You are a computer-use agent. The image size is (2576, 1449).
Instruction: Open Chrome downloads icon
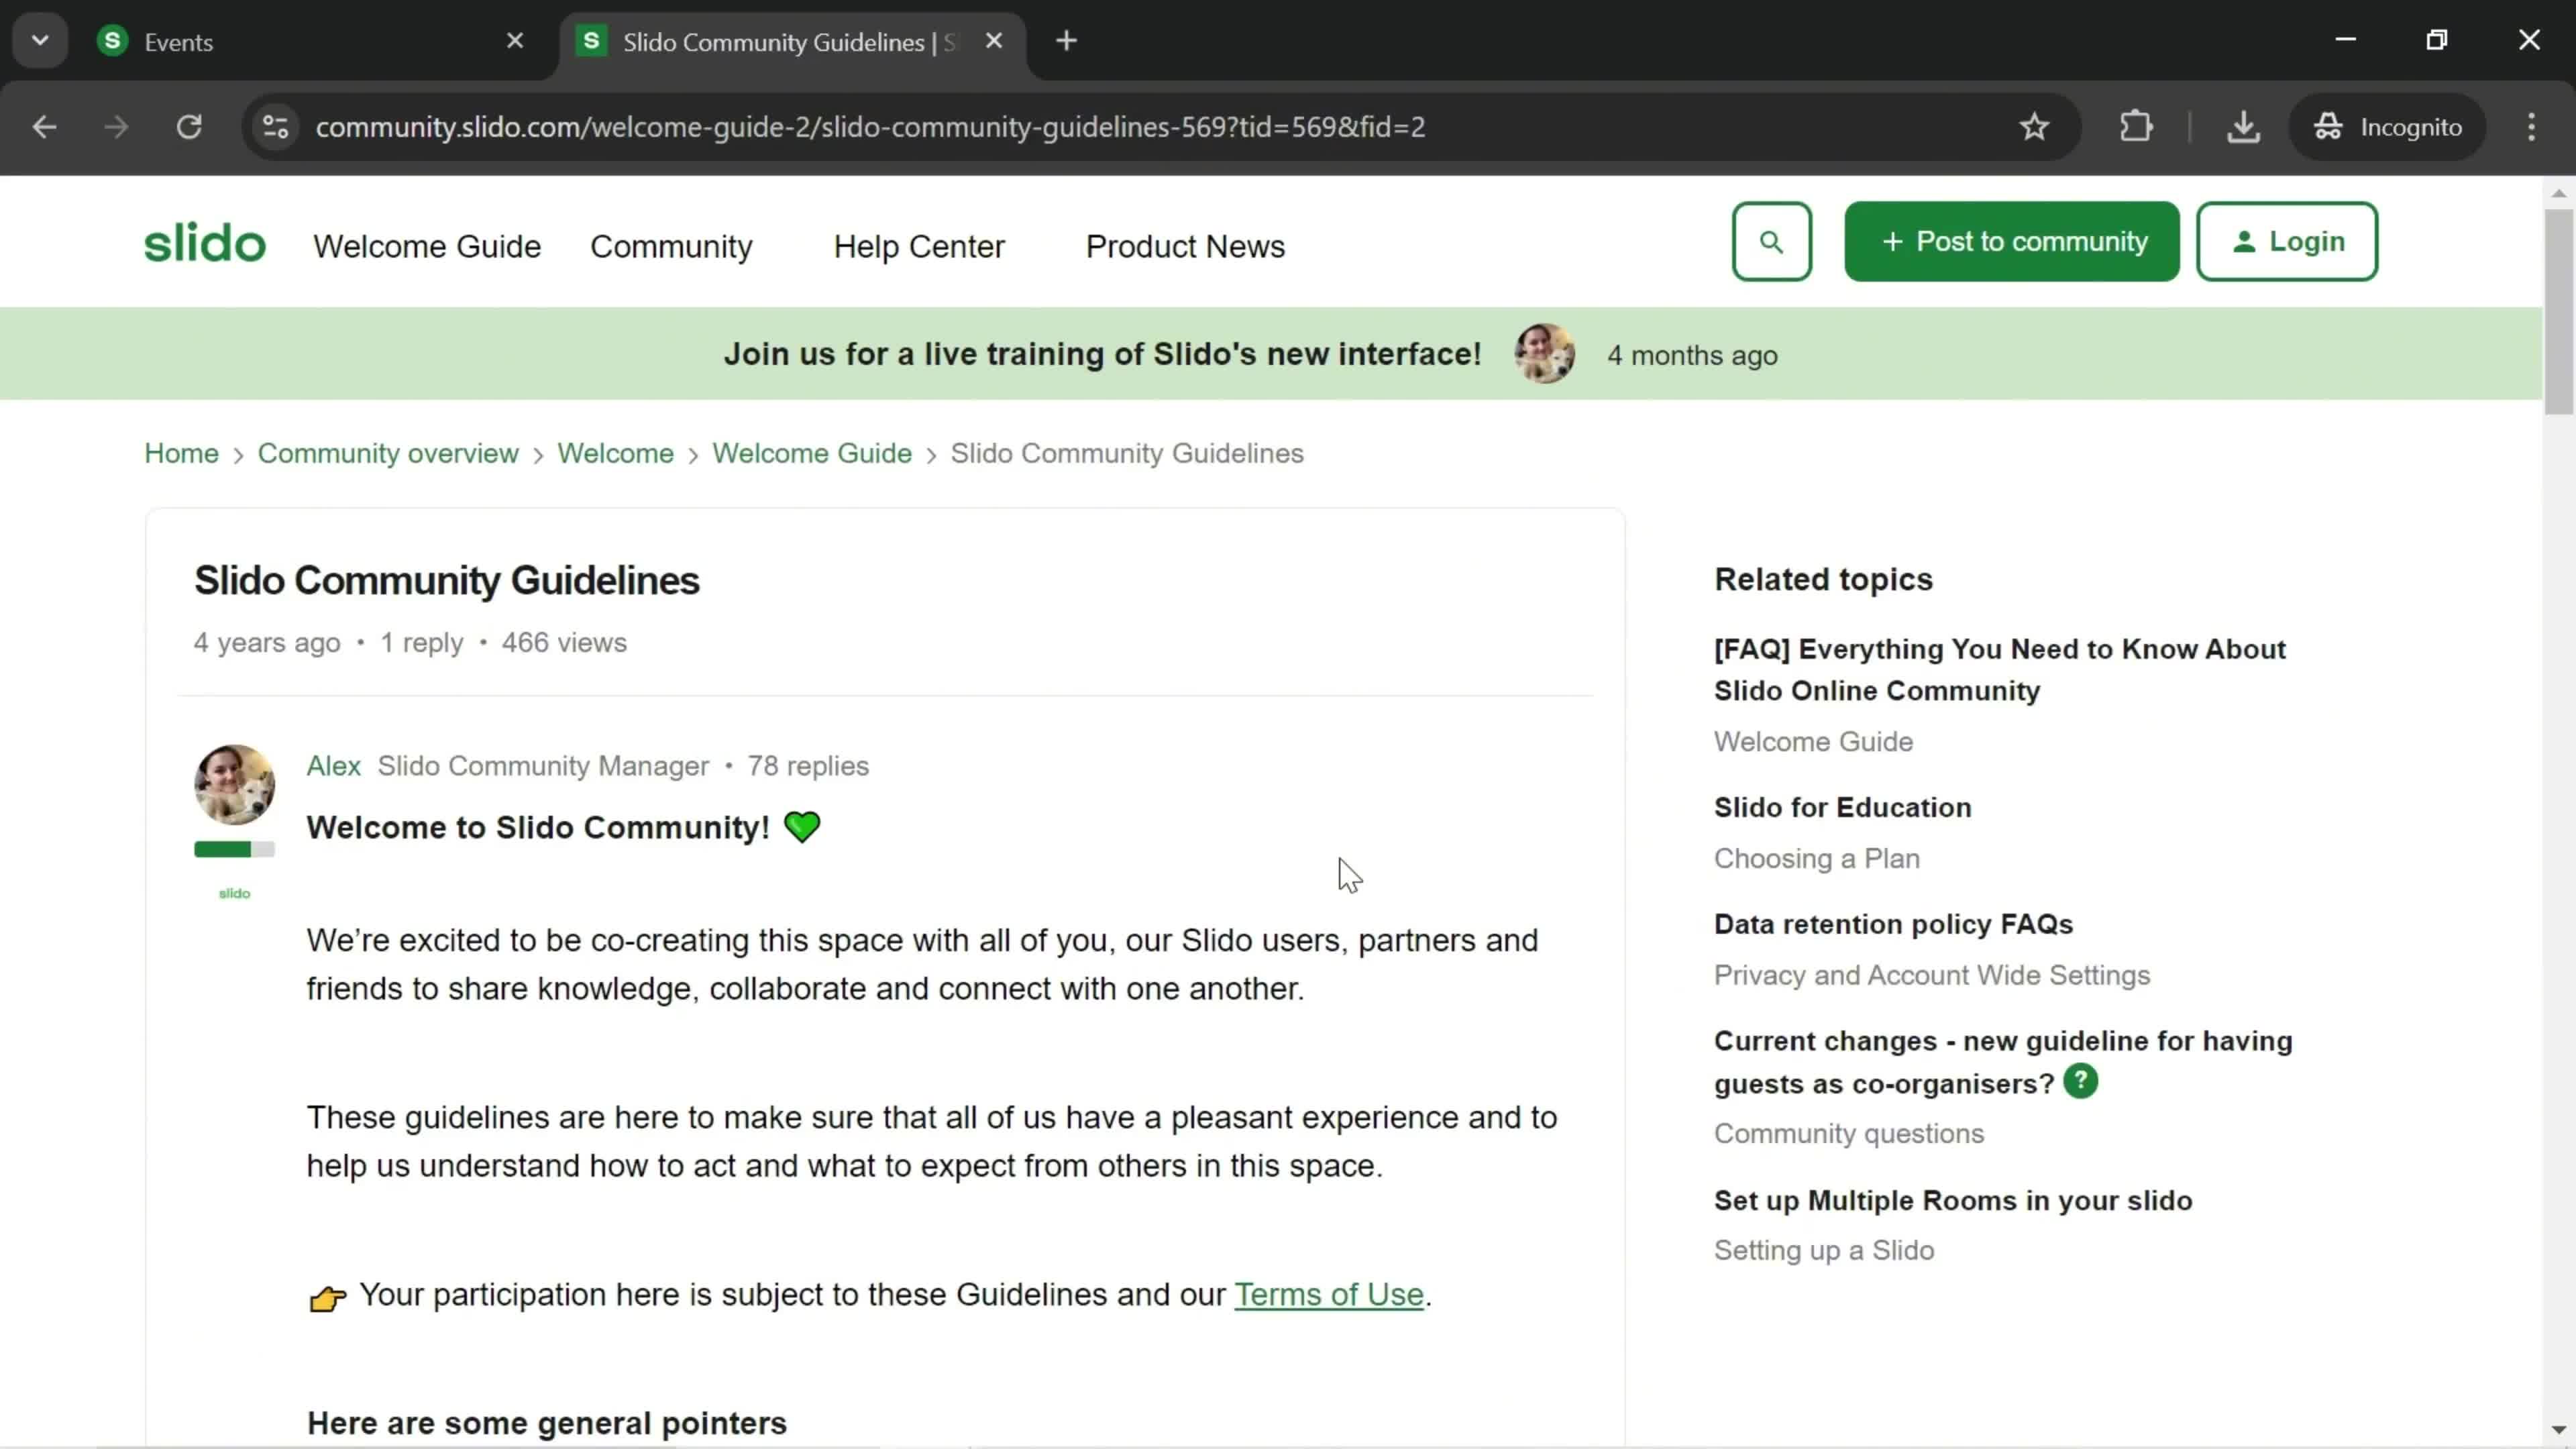(x=2243, y=127)
